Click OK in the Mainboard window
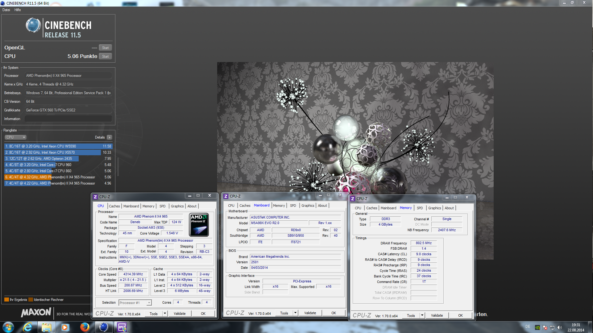This screenshot has width=593, height=333. coord(334,313)
